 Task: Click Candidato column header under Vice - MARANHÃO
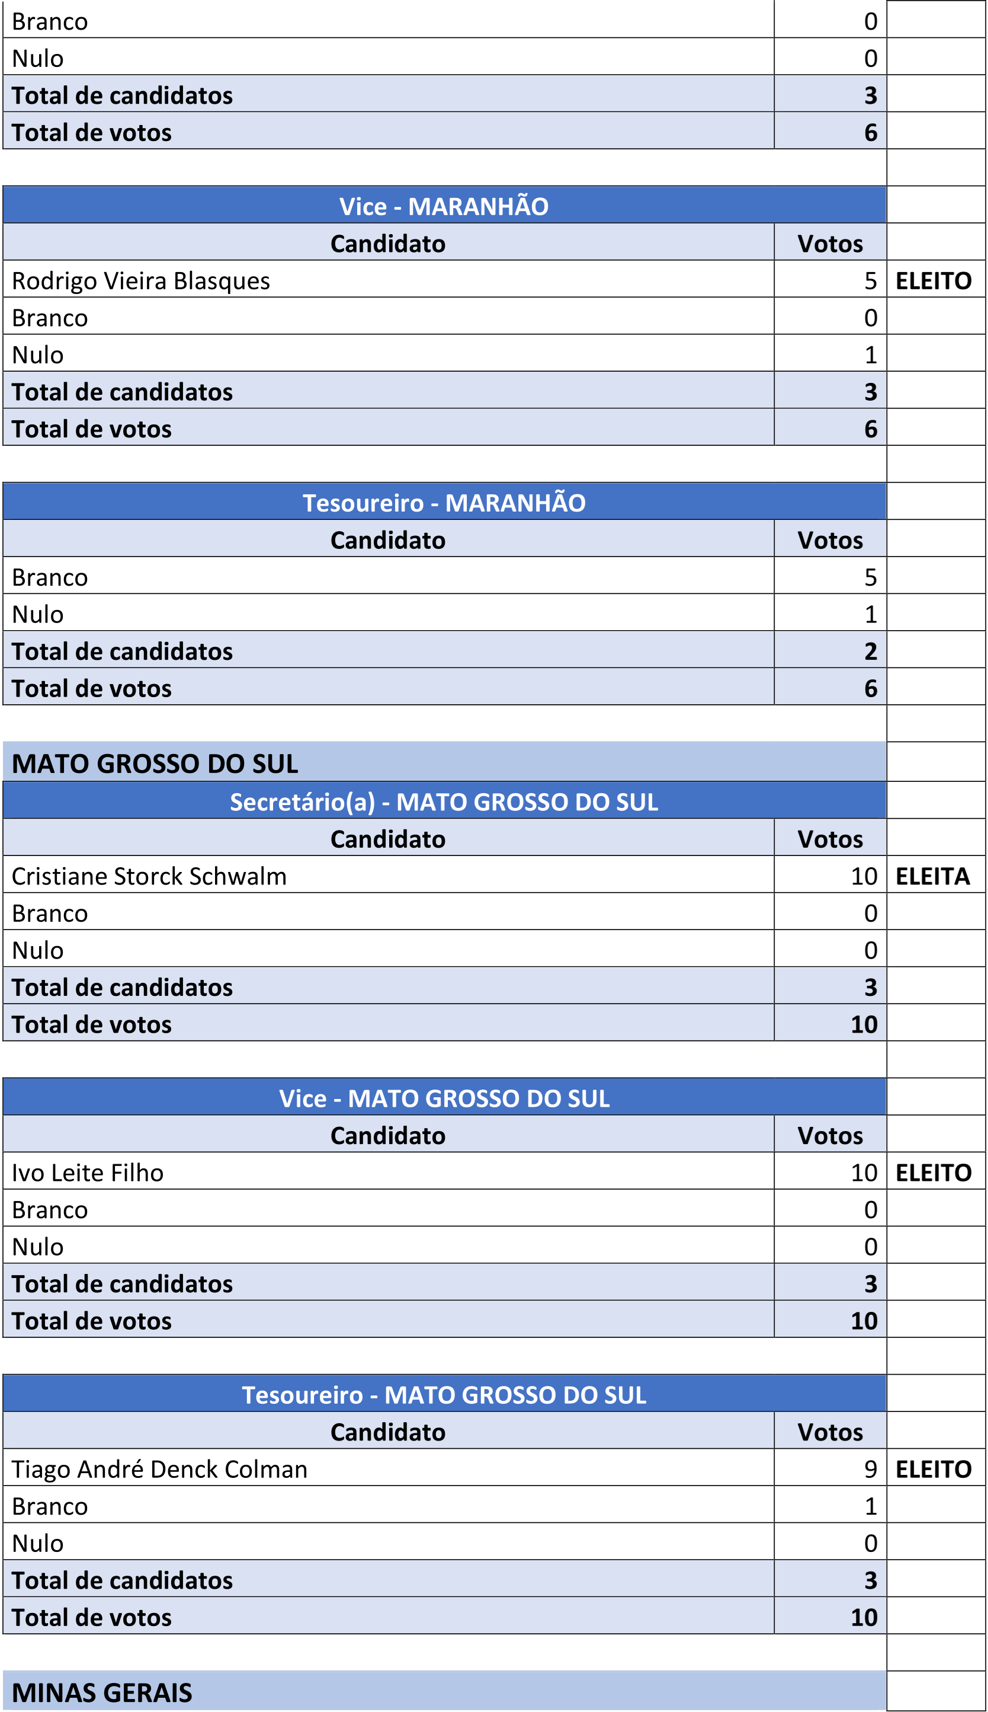[387, 243]
